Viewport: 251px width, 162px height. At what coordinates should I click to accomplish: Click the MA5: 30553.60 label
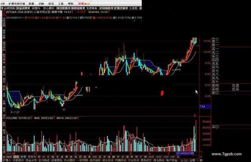coord(43,118)
